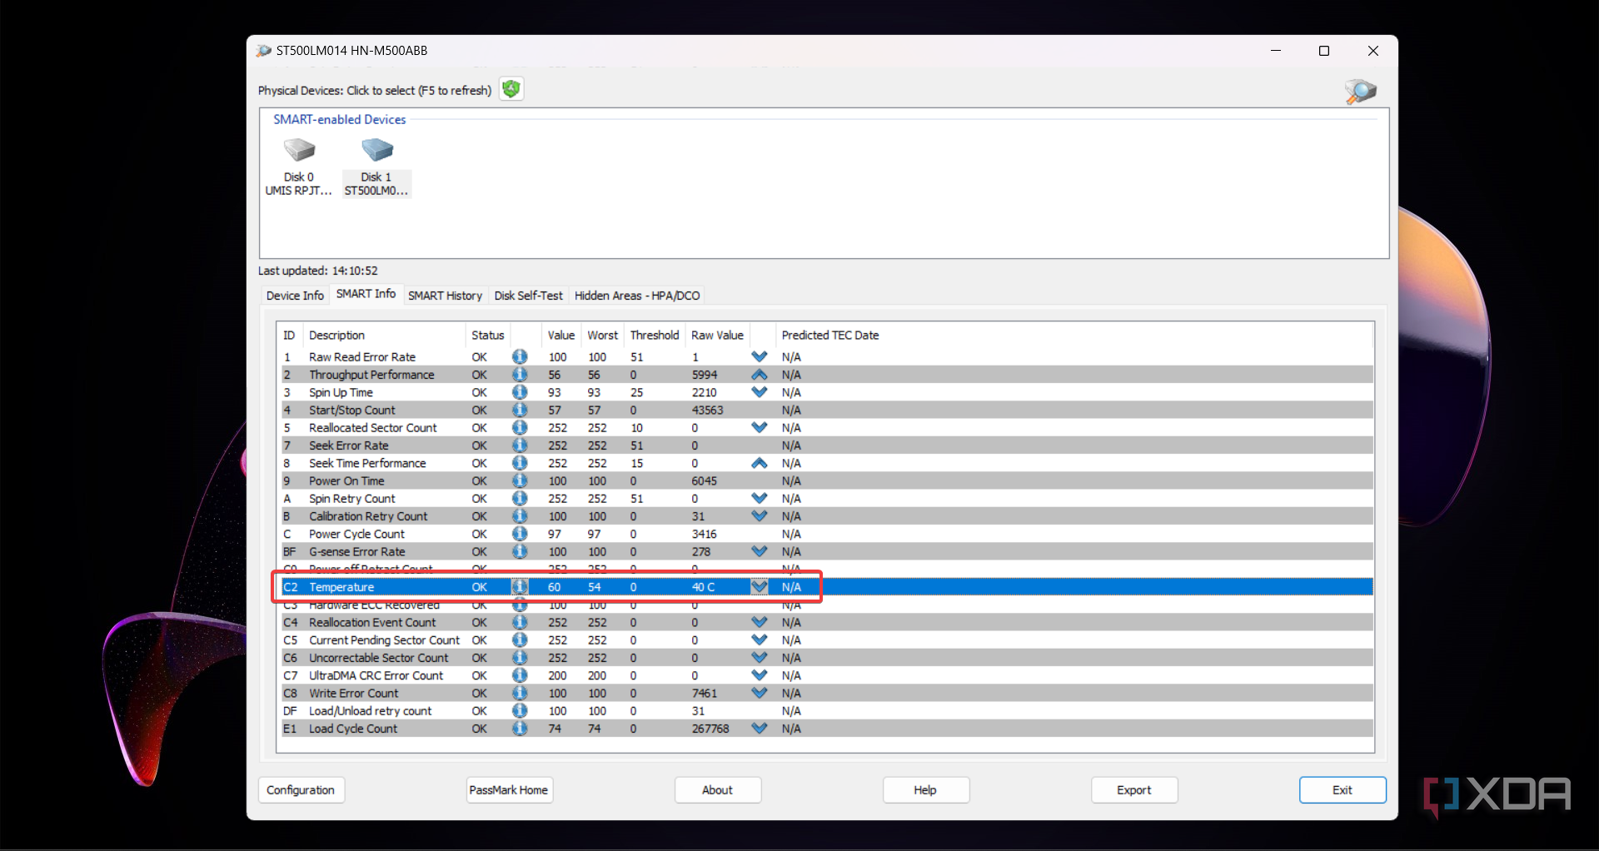Screen dimensions: 1599x851
Task: Open info icon for Power On Time
Action: [x=520, y=480]
